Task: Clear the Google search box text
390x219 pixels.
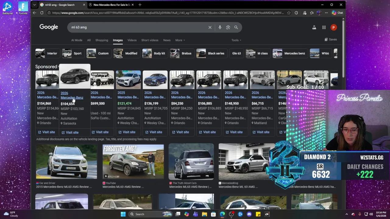Action: pyautogui.click(x=210, y=27)
